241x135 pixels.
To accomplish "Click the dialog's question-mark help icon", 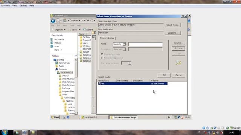I will (182, 16).
